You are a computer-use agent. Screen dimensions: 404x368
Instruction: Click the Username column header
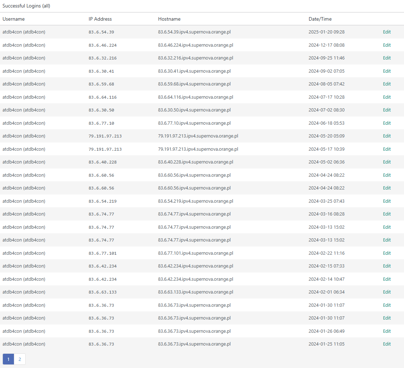click(14, 19)
